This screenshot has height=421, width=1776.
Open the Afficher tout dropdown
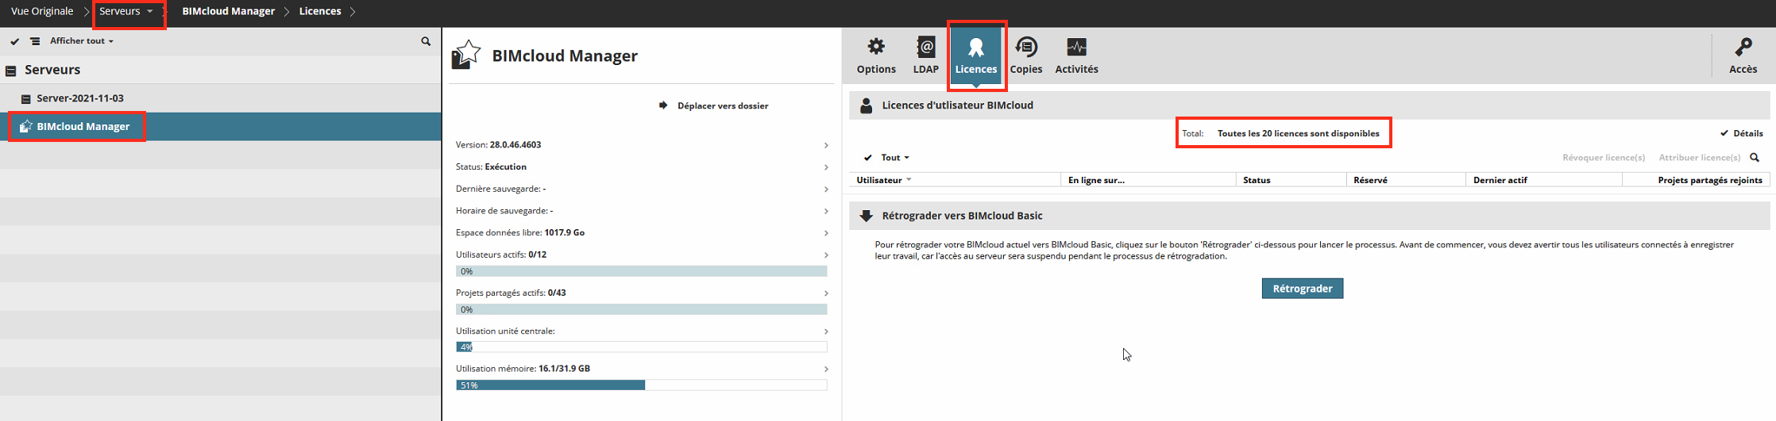[x=82, y=41]
